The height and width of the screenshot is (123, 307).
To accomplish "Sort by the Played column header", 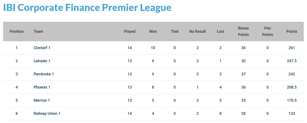I will (x=130, y=31).
